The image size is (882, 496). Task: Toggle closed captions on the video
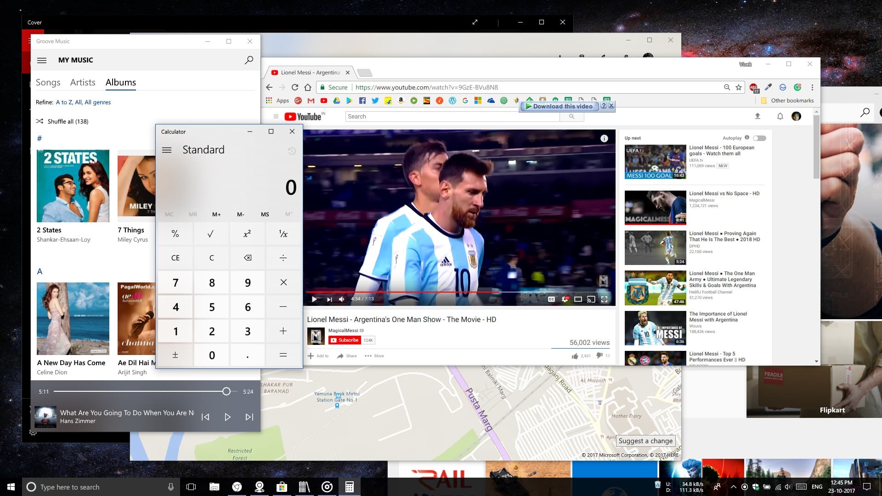(551, 299)
